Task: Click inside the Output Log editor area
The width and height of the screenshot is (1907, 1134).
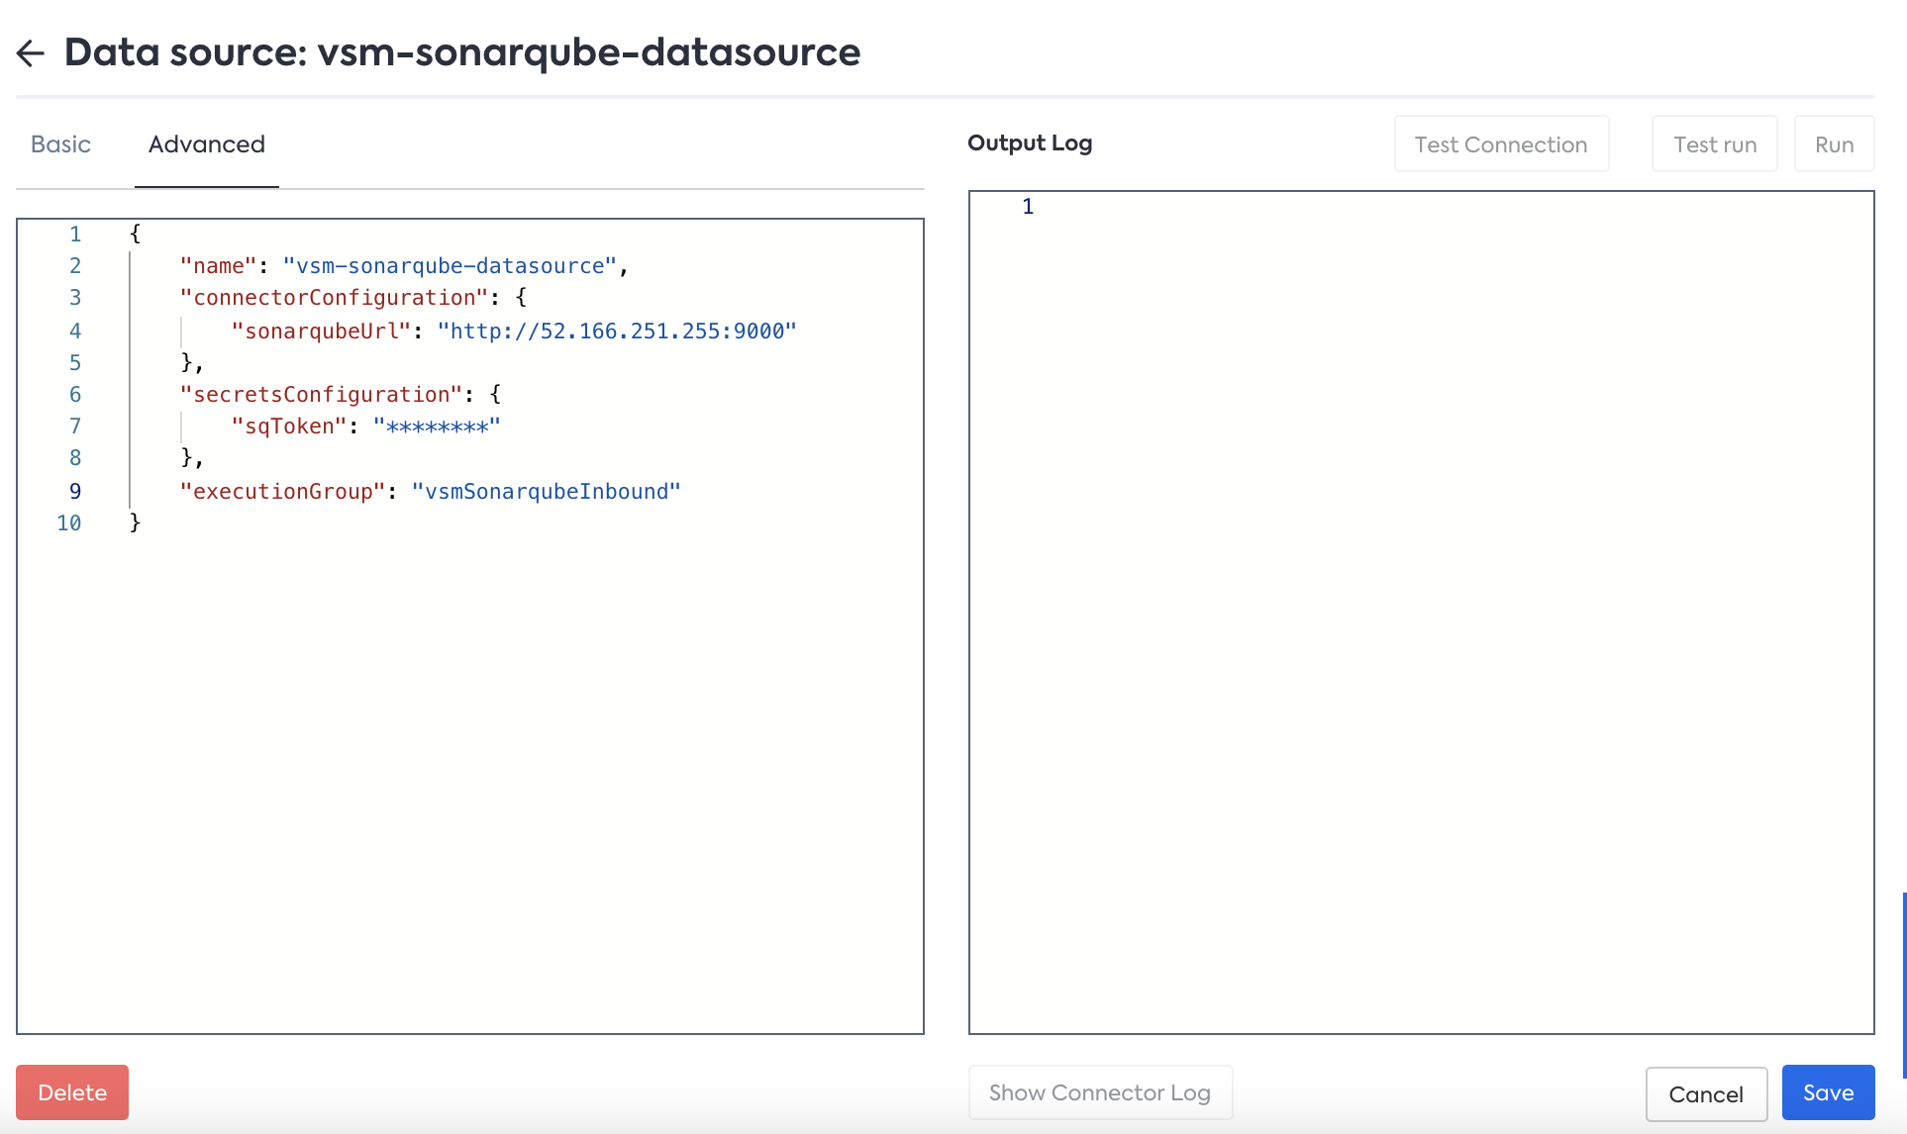Action: pos(1422,613)
